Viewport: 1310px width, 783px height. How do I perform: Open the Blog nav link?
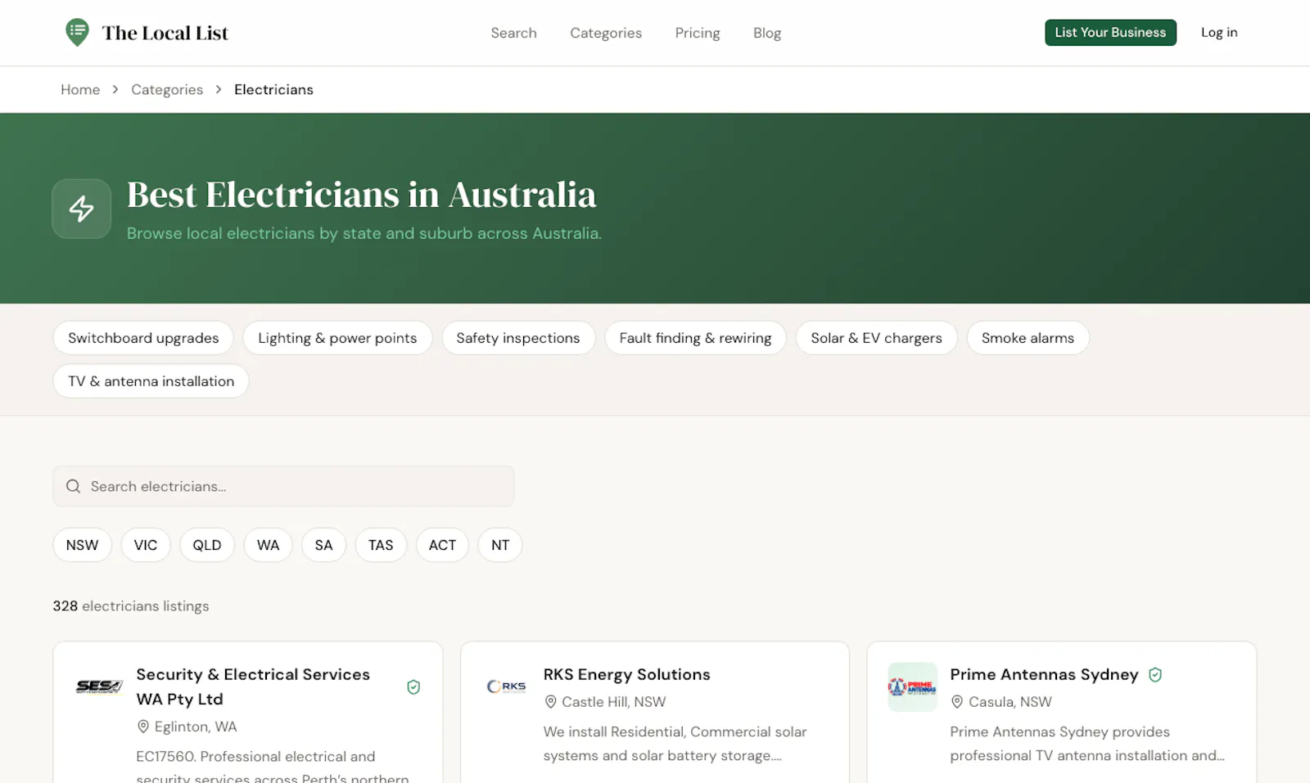(767, 33)
